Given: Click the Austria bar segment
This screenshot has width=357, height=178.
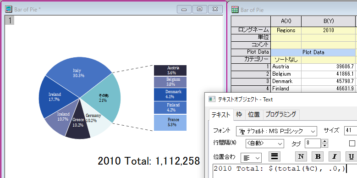Looking at the screenshot, I should [x=170, y=71].
